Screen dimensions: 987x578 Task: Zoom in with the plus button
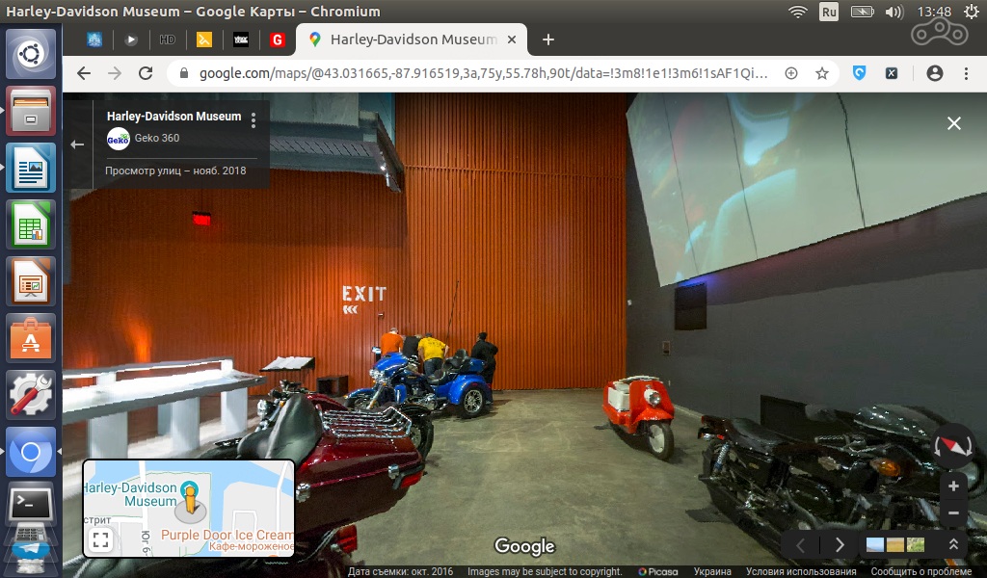[x=953, y=486]
